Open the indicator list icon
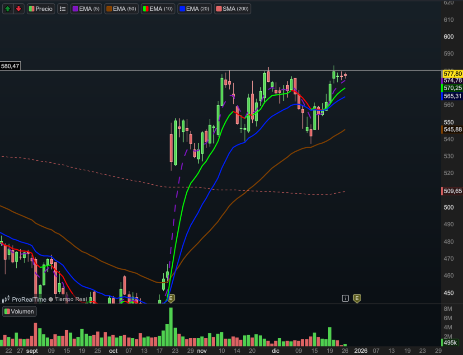This screenshot has width=463, height=355. click(x=63, y=9)
